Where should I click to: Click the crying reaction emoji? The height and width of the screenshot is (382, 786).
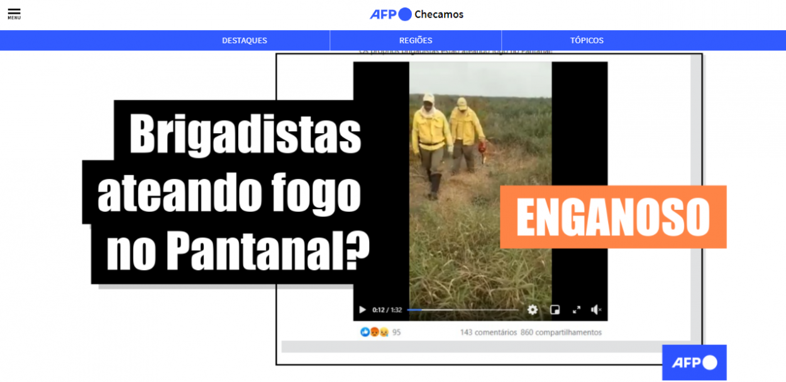[383, 332]
